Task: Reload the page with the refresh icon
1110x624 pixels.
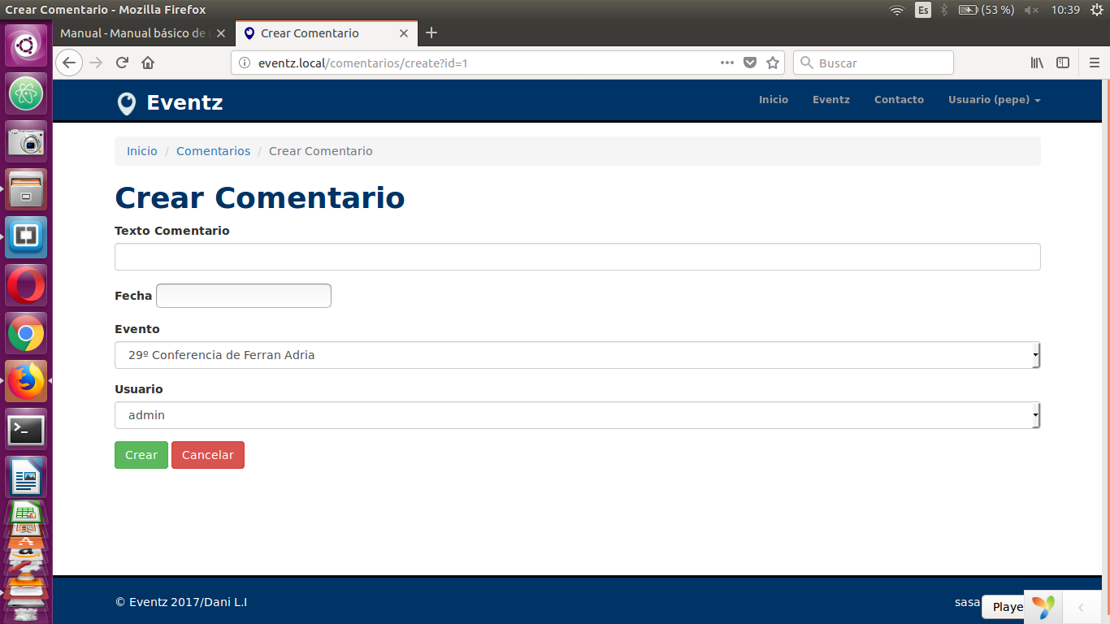Action: pyautogui.click(x=122, y=63)
